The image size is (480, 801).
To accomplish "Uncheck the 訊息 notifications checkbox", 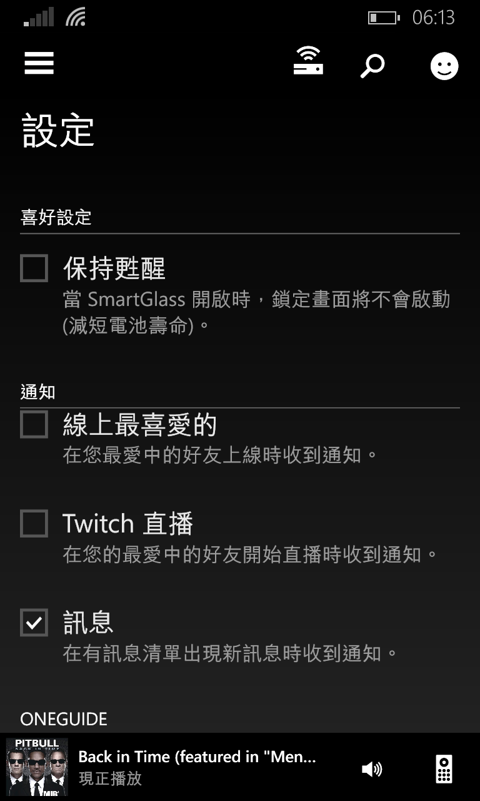I will pyautogui.click(x=34, y=622).
